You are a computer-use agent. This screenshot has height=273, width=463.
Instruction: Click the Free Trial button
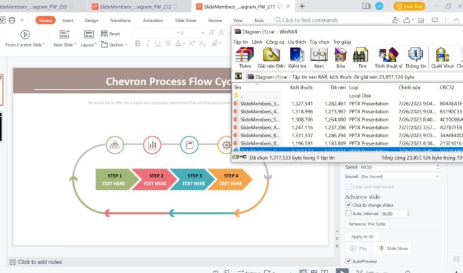[x=410, y=6]
